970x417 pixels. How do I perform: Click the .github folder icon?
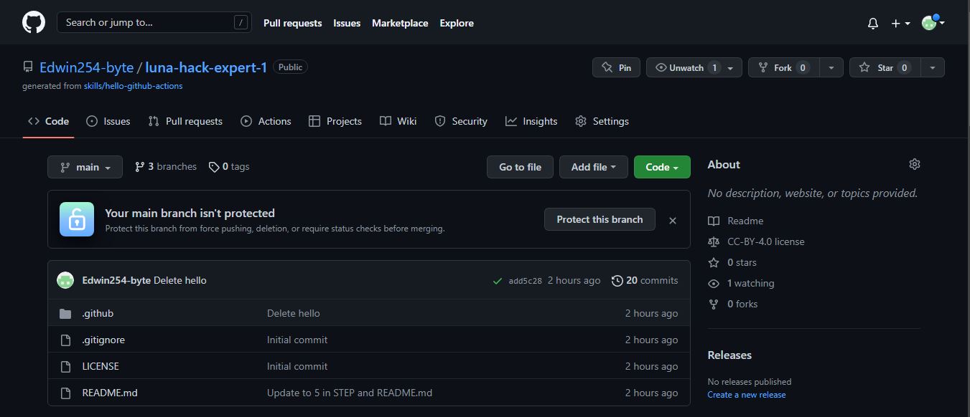65,313
